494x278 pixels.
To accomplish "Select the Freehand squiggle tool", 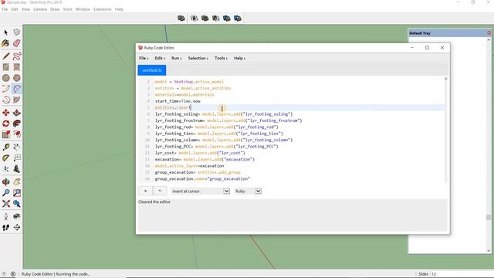I will point(17,56).
